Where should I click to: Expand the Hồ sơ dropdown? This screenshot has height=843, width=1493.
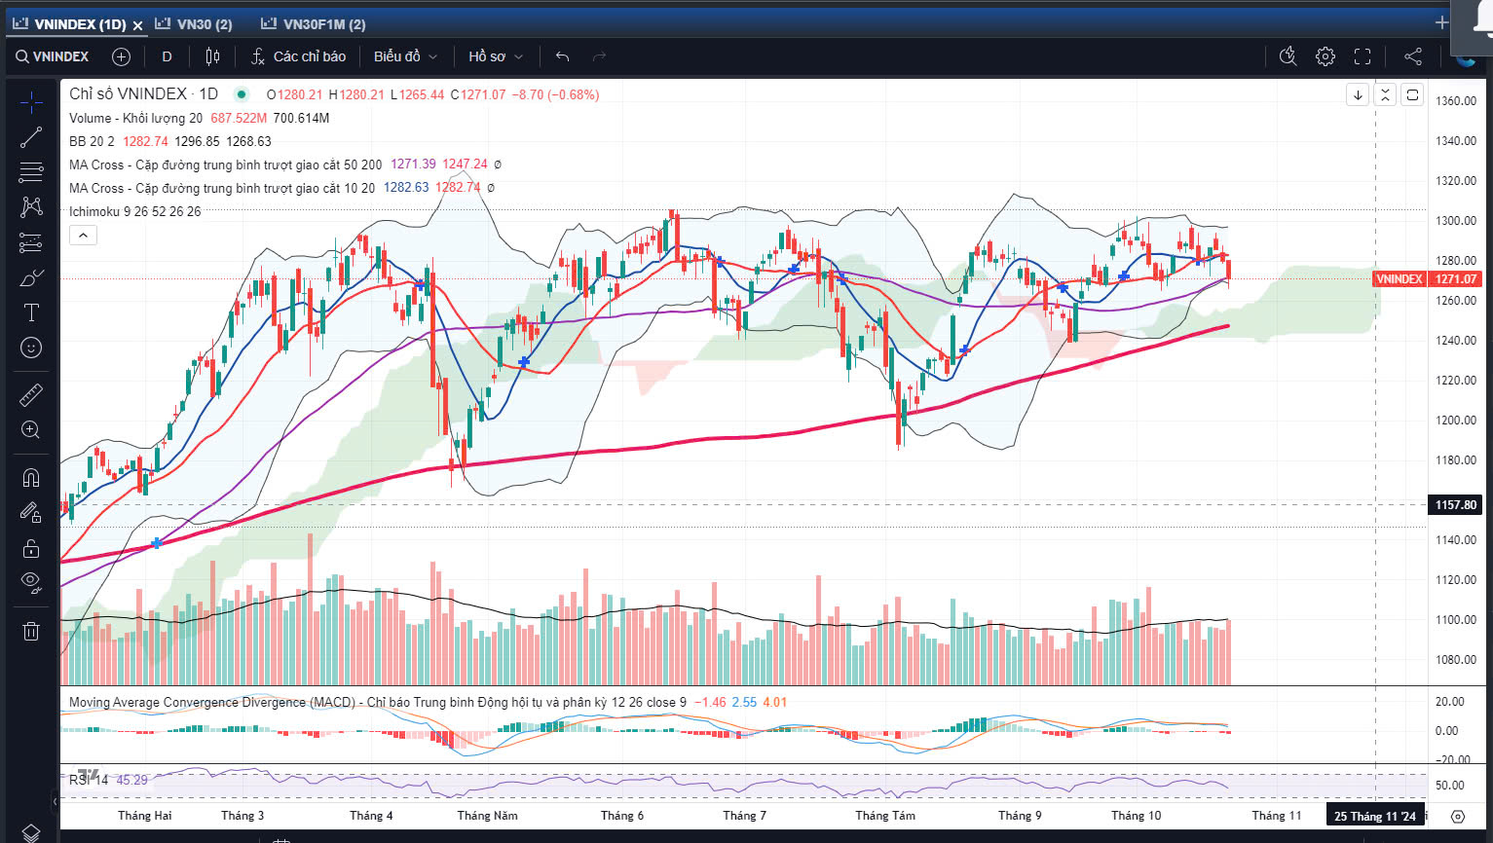(496, 56)
